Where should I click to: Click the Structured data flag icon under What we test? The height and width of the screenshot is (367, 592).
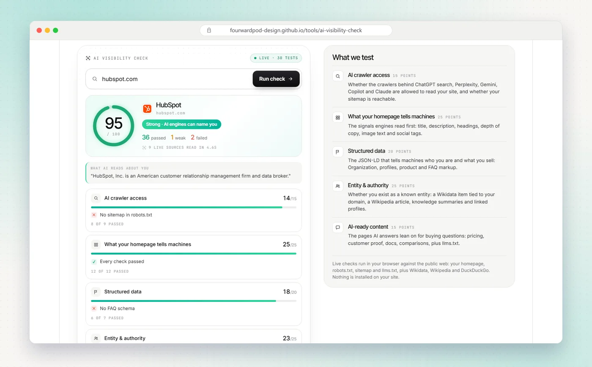pos(337,152)
